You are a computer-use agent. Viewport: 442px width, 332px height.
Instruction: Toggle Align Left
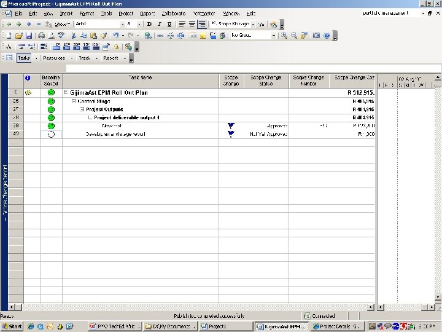(x=182, y=24)
